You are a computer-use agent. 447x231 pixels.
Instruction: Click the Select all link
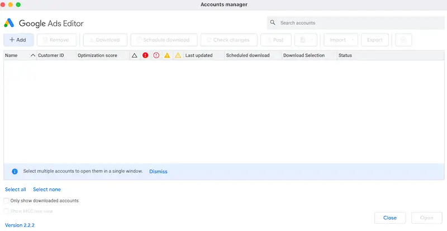click(x=16, y=190)
